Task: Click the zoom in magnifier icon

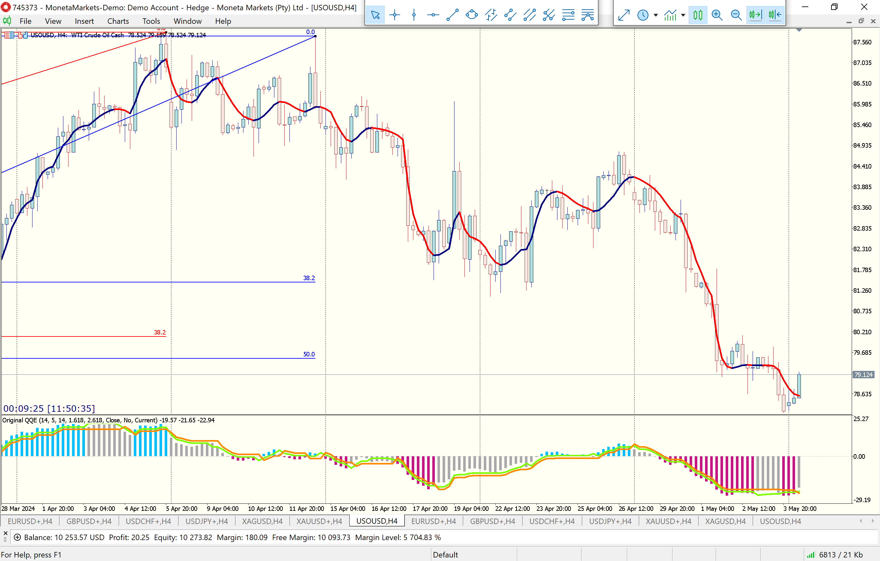Action: pyautogui.click(x=717, y=15)
